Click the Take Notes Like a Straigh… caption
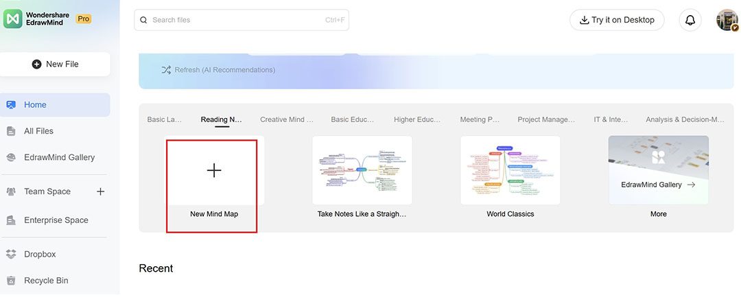This screenshot has width=741, height=304. coord(362,214)
